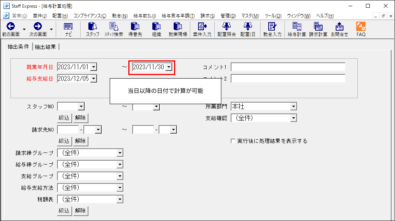
Task: Open the 配置(日 toolbar icon
Action: point(248,26)
